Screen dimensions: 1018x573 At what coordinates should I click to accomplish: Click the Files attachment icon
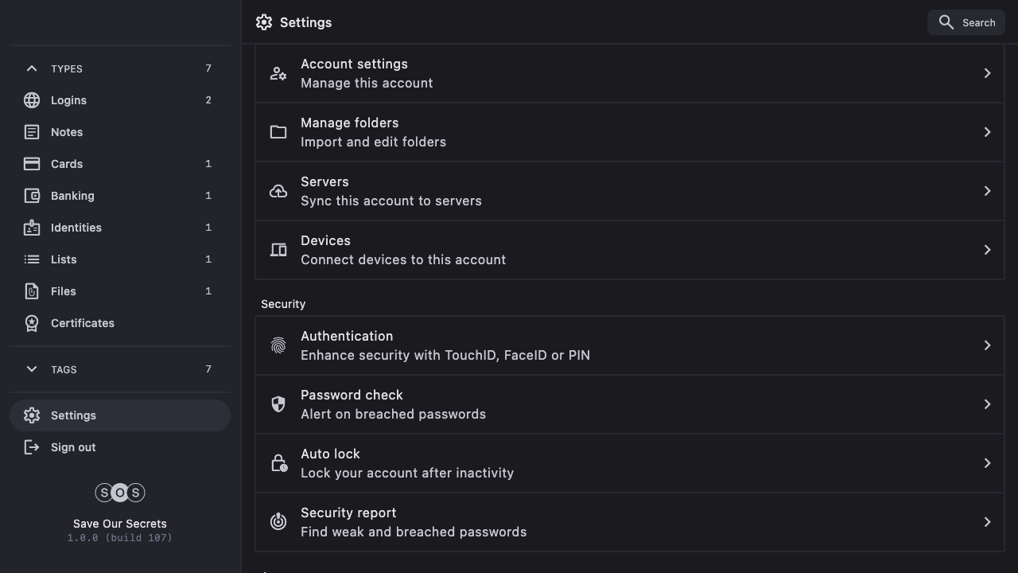pos(32,291)
